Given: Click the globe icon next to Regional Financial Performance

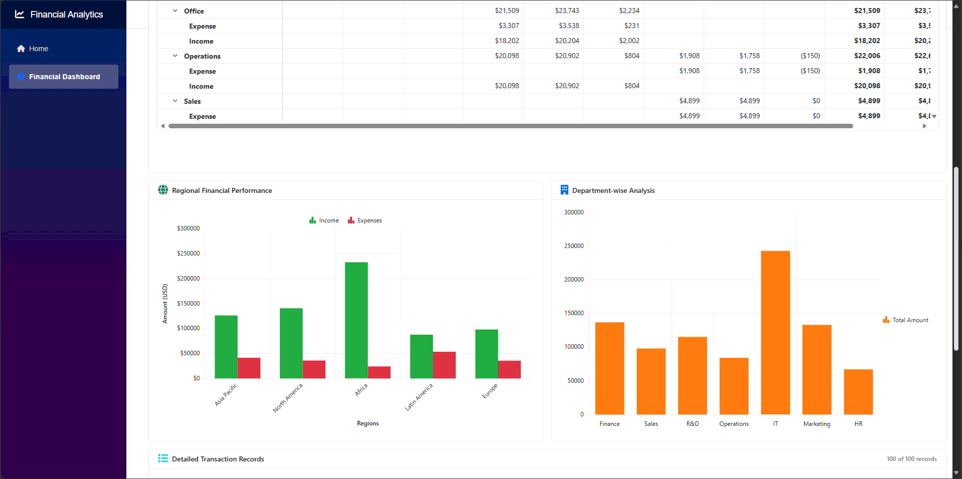Looking at the screenshot, I should [x=163, y=190].
